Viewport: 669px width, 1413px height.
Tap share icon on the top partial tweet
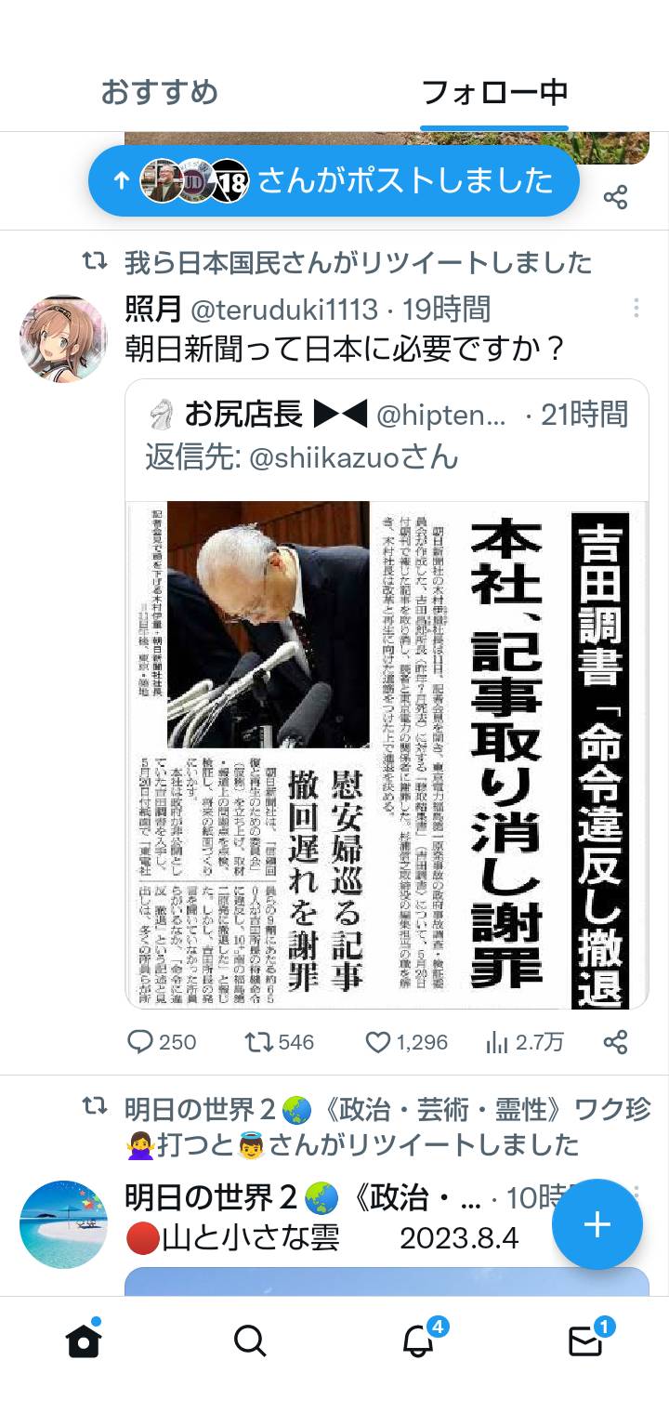(x=615, y=196)
